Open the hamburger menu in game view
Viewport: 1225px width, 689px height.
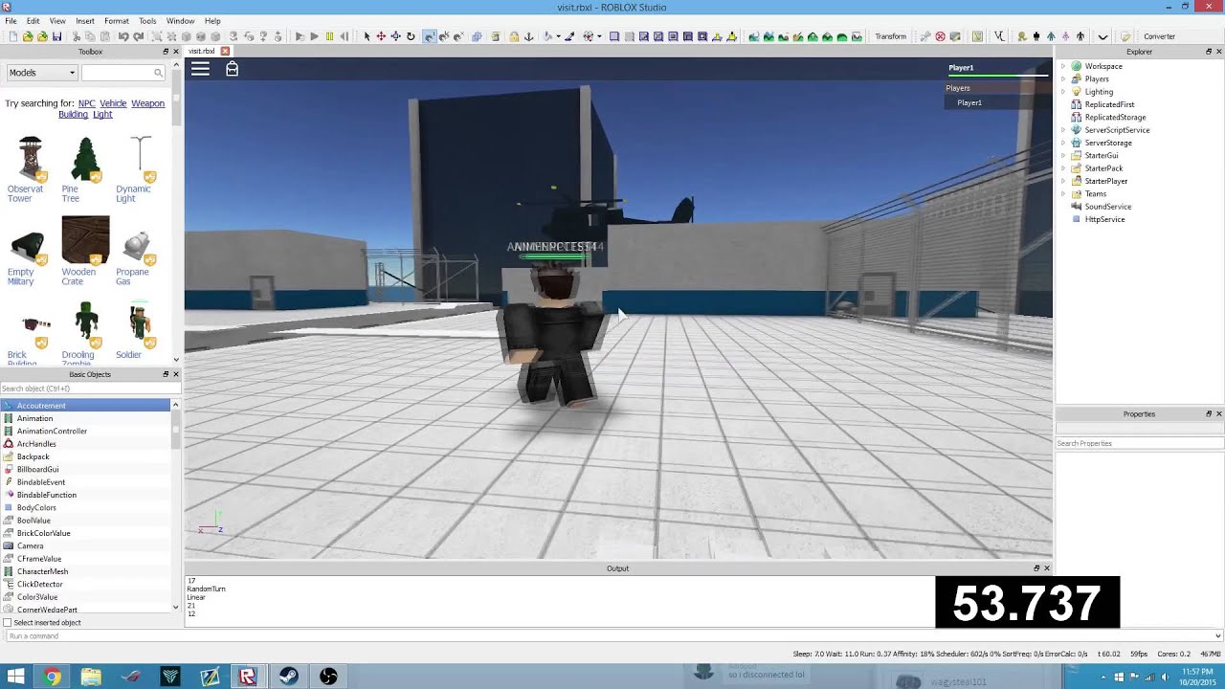(200, 69)
